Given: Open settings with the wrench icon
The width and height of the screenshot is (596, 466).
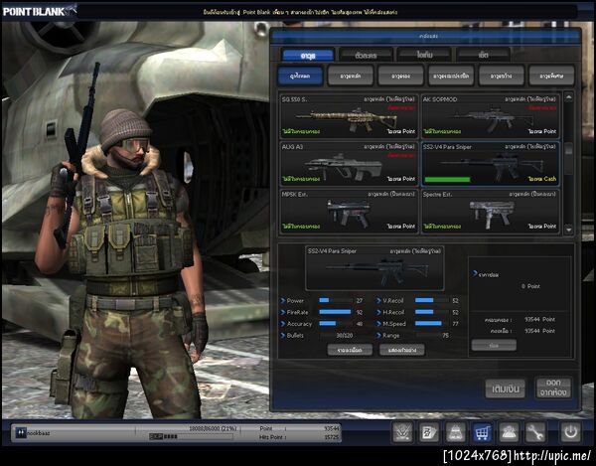Looking at the screenshot, I should (x=535, y=432).
